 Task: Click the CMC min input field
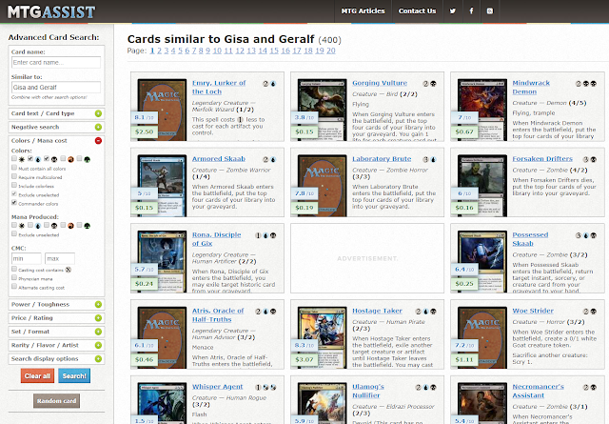pyautogui.click(x=27, y=258)
